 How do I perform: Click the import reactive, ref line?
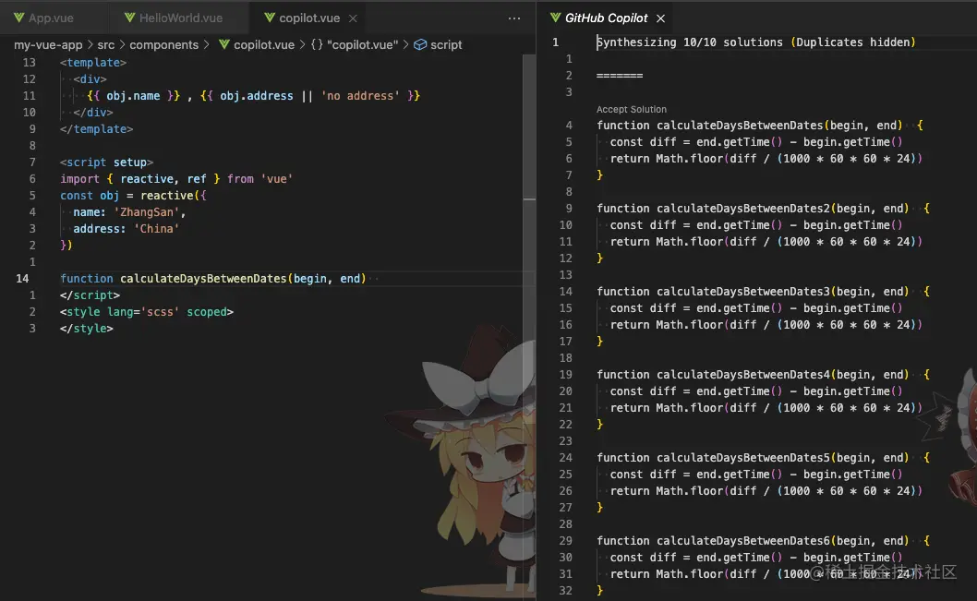point(176,179)
